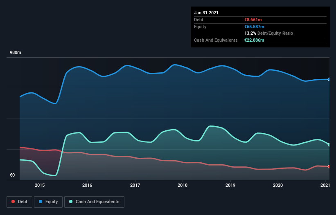Click the Debt label in tooltip
336x215 pixels.
coord(198,20)
